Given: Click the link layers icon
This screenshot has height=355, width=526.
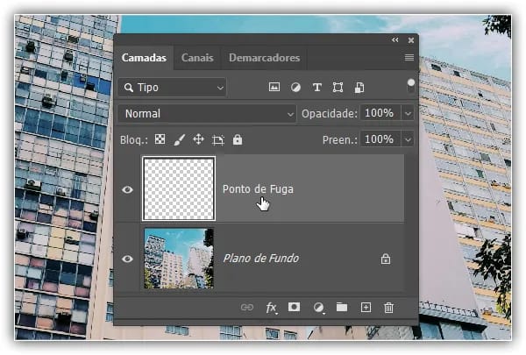Looking at the screenshot, I should point(247,308).
